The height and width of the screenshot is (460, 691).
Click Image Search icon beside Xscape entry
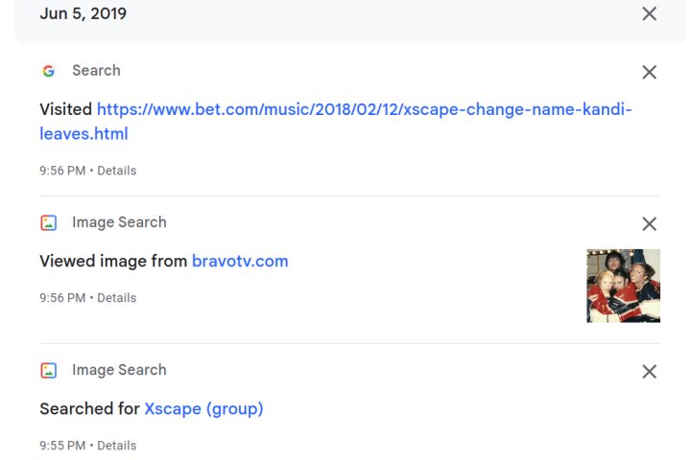[x=49, y=370]
